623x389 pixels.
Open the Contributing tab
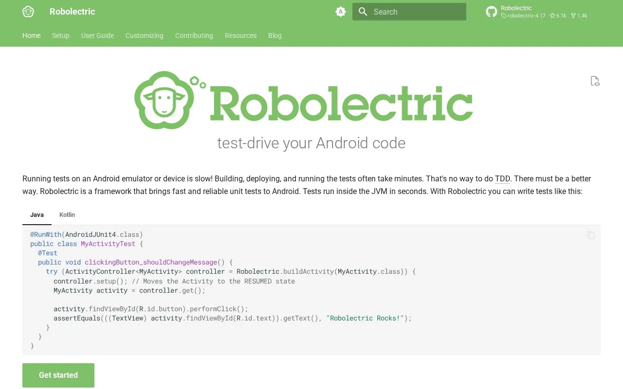194,35
